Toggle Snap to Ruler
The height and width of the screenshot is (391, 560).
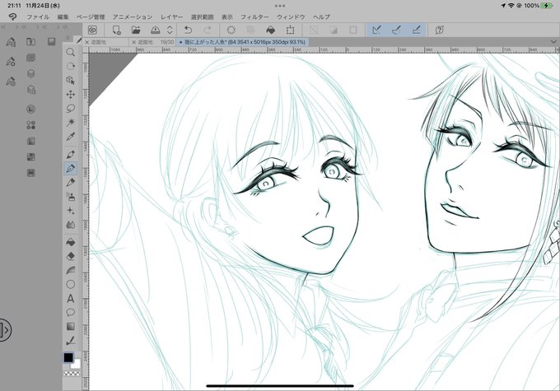point(376,30)
